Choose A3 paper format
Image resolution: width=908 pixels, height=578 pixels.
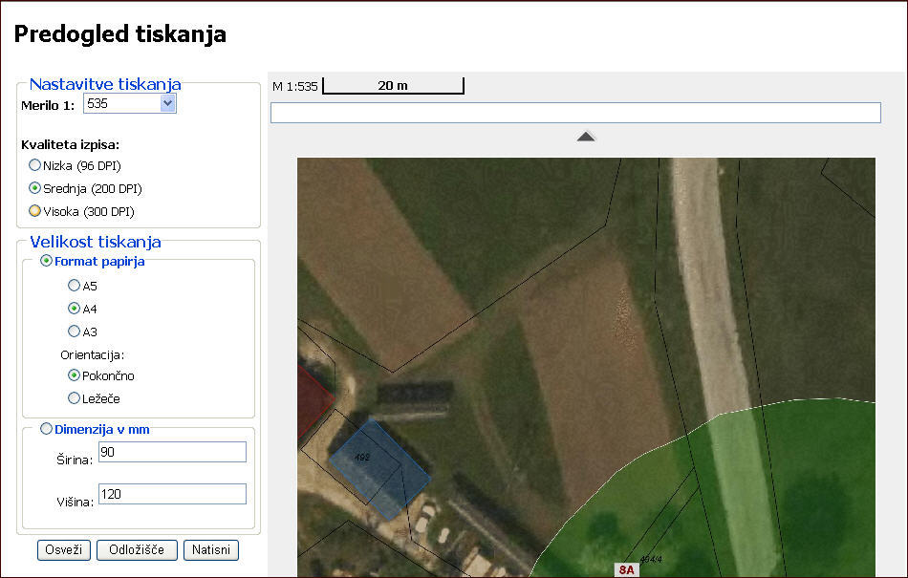pos(74,332)
